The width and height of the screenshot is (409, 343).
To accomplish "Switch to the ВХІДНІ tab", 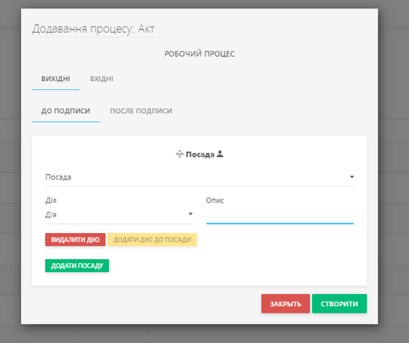I will pyautogui.click(x=102, y=79).
